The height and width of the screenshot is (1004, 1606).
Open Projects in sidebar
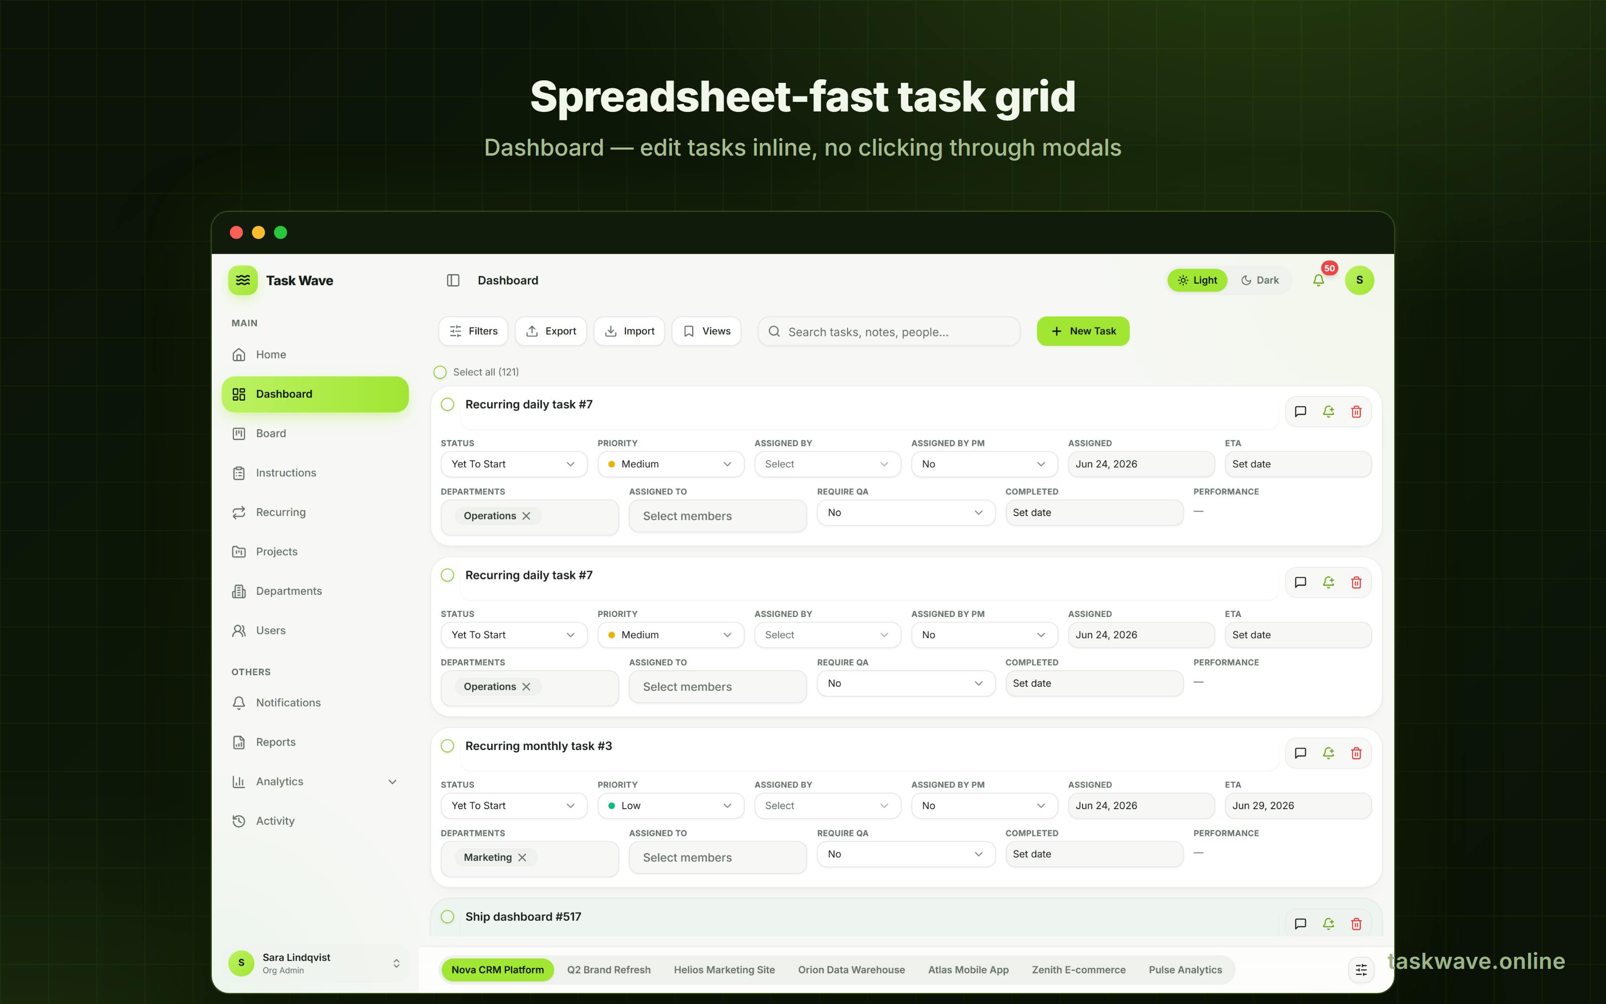coord(315,552)
